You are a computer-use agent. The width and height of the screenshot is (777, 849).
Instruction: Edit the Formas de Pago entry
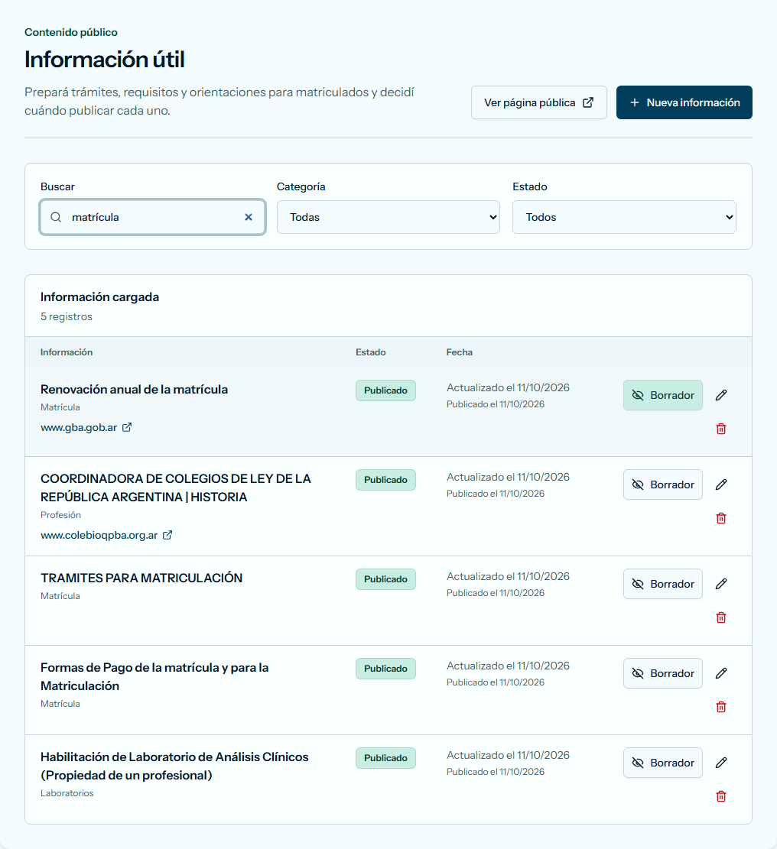720,673
